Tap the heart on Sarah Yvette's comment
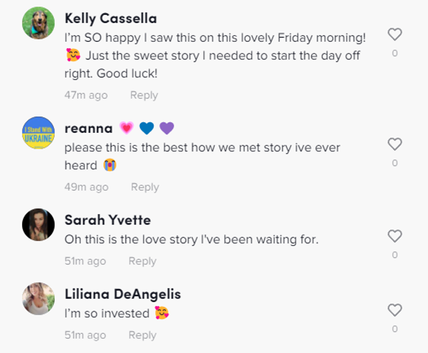Viewport: 428px width, 353px height. 394,236
